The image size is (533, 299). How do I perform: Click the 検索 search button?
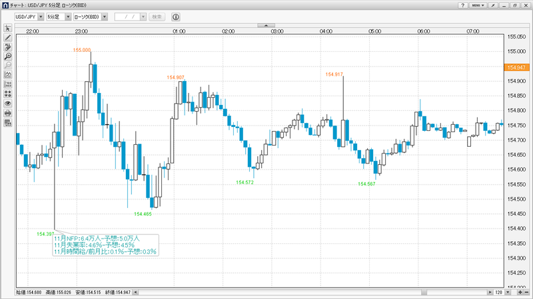(157, 17)
